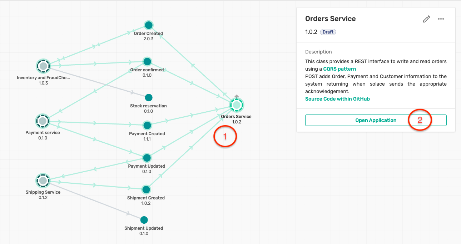Screen dimensions: 461x244
Task: Open the Order confirmed event node
Action: [147, 61]
